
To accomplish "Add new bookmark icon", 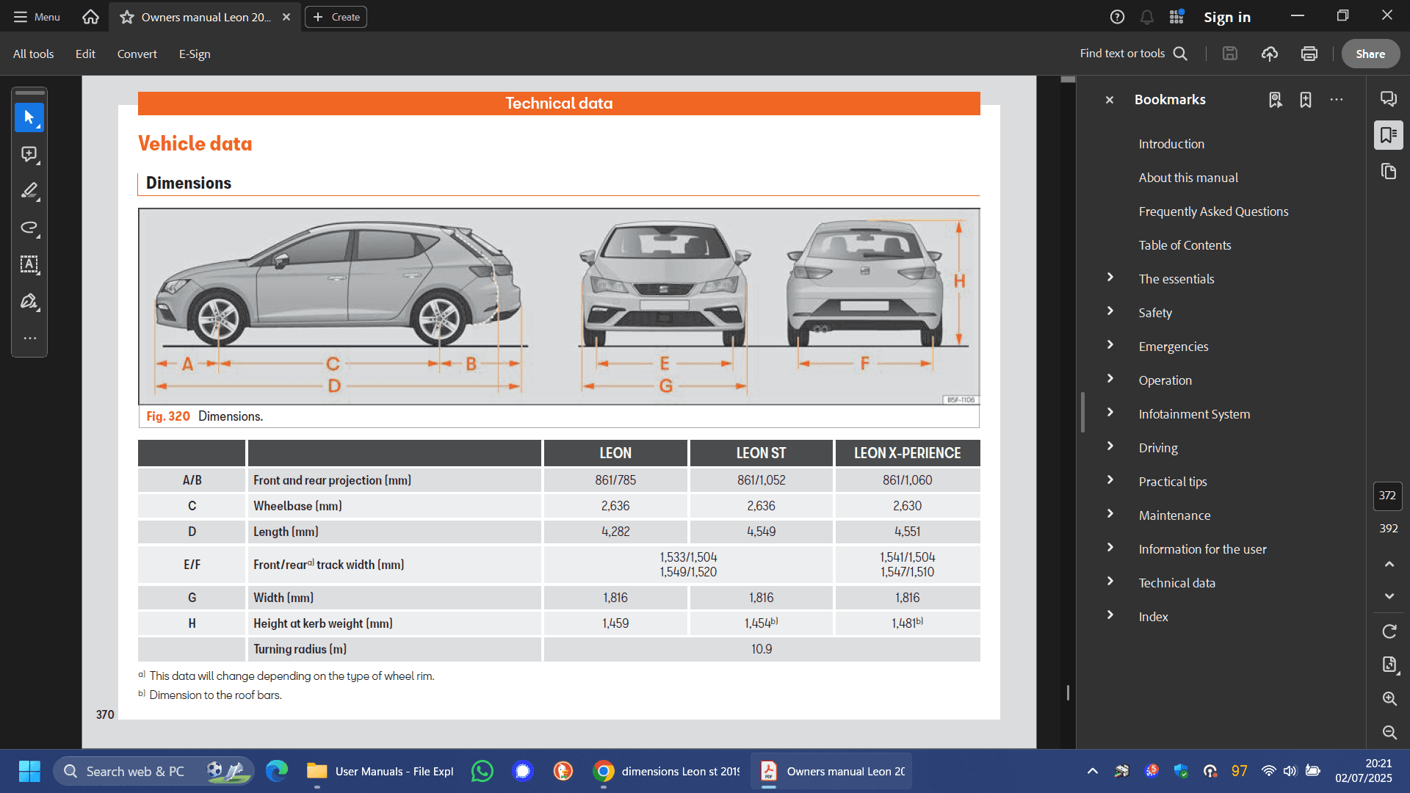I will point(1306,100).
